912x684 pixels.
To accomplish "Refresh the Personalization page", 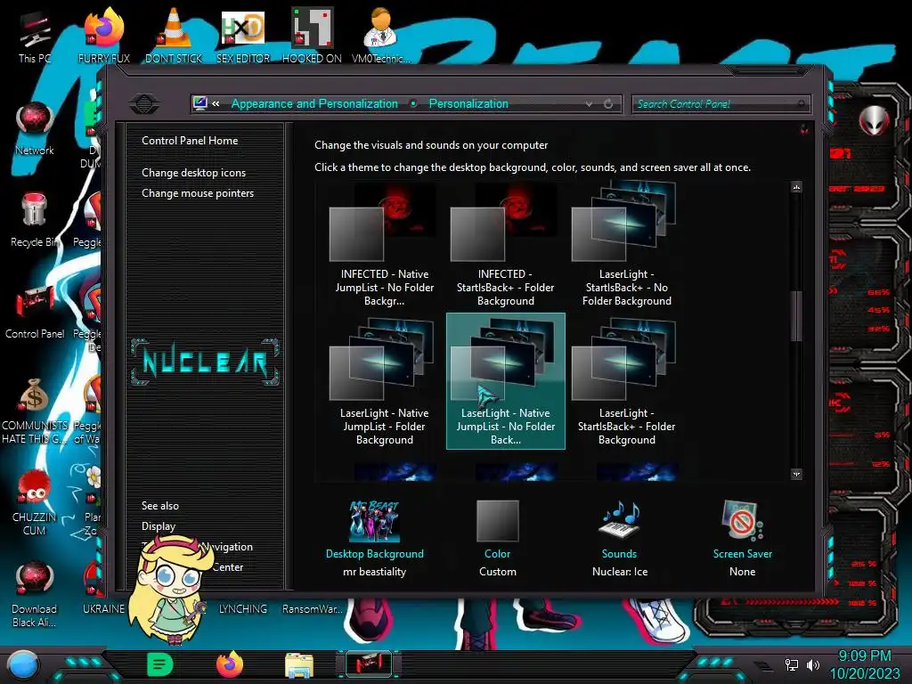I will pyautogui.click(x=608, y=103).
